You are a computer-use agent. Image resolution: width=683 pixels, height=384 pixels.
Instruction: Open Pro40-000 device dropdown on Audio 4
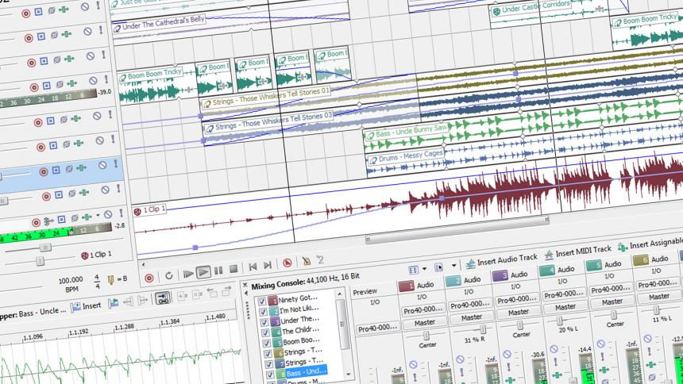tap(564, 294)
